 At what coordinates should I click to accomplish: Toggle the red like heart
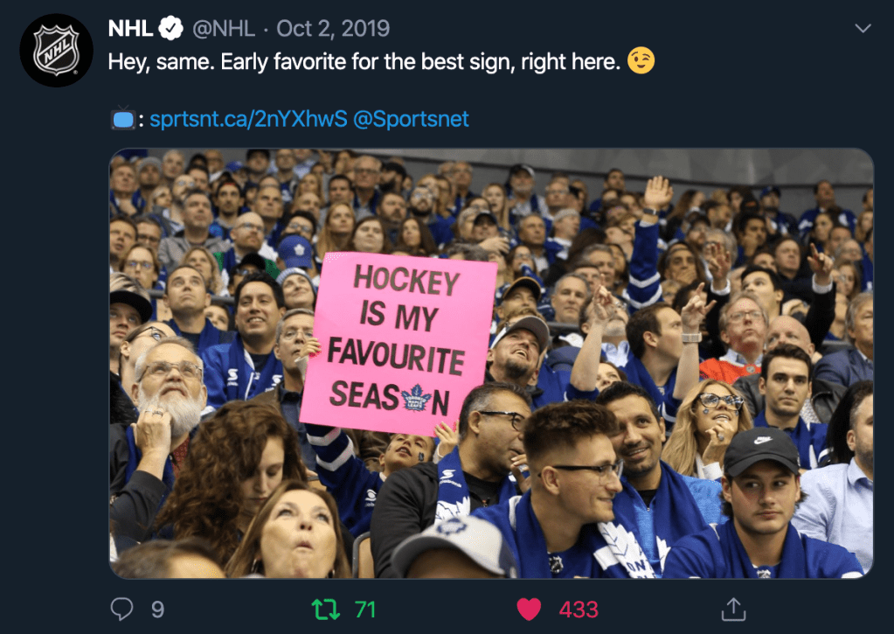529,608
